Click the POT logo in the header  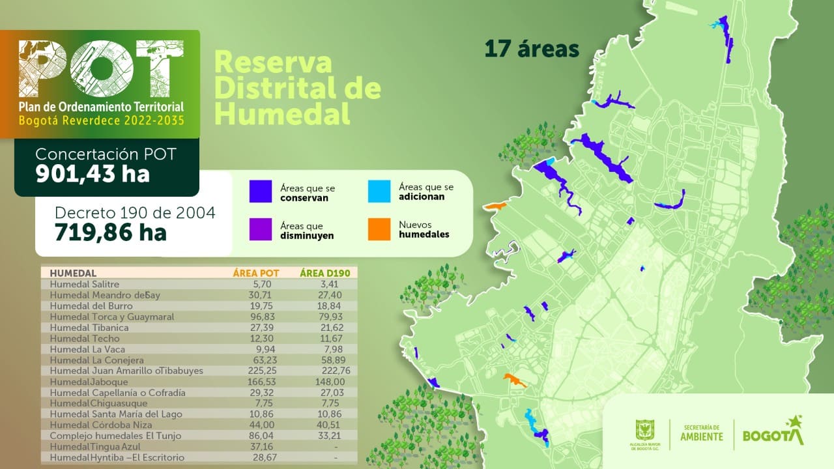pos(101,68)
